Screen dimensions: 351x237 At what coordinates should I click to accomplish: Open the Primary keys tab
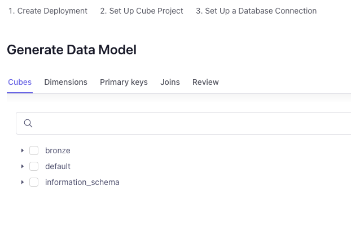click(124, 82)
